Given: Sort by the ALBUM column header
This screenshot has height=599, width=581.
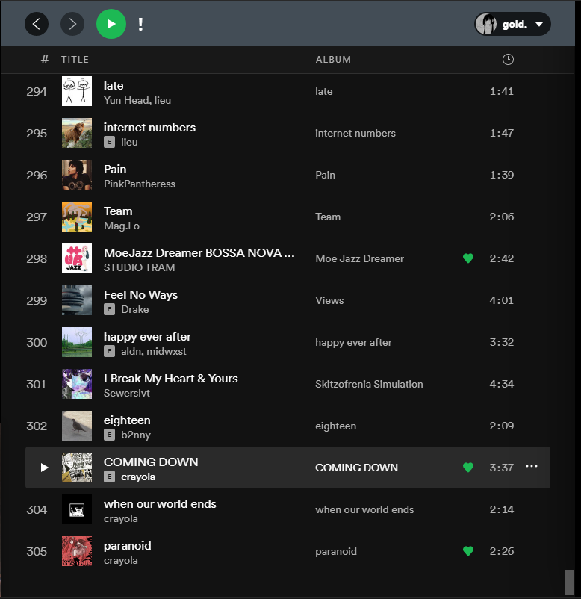Looking at the screenshot, I should coord(333,60).
